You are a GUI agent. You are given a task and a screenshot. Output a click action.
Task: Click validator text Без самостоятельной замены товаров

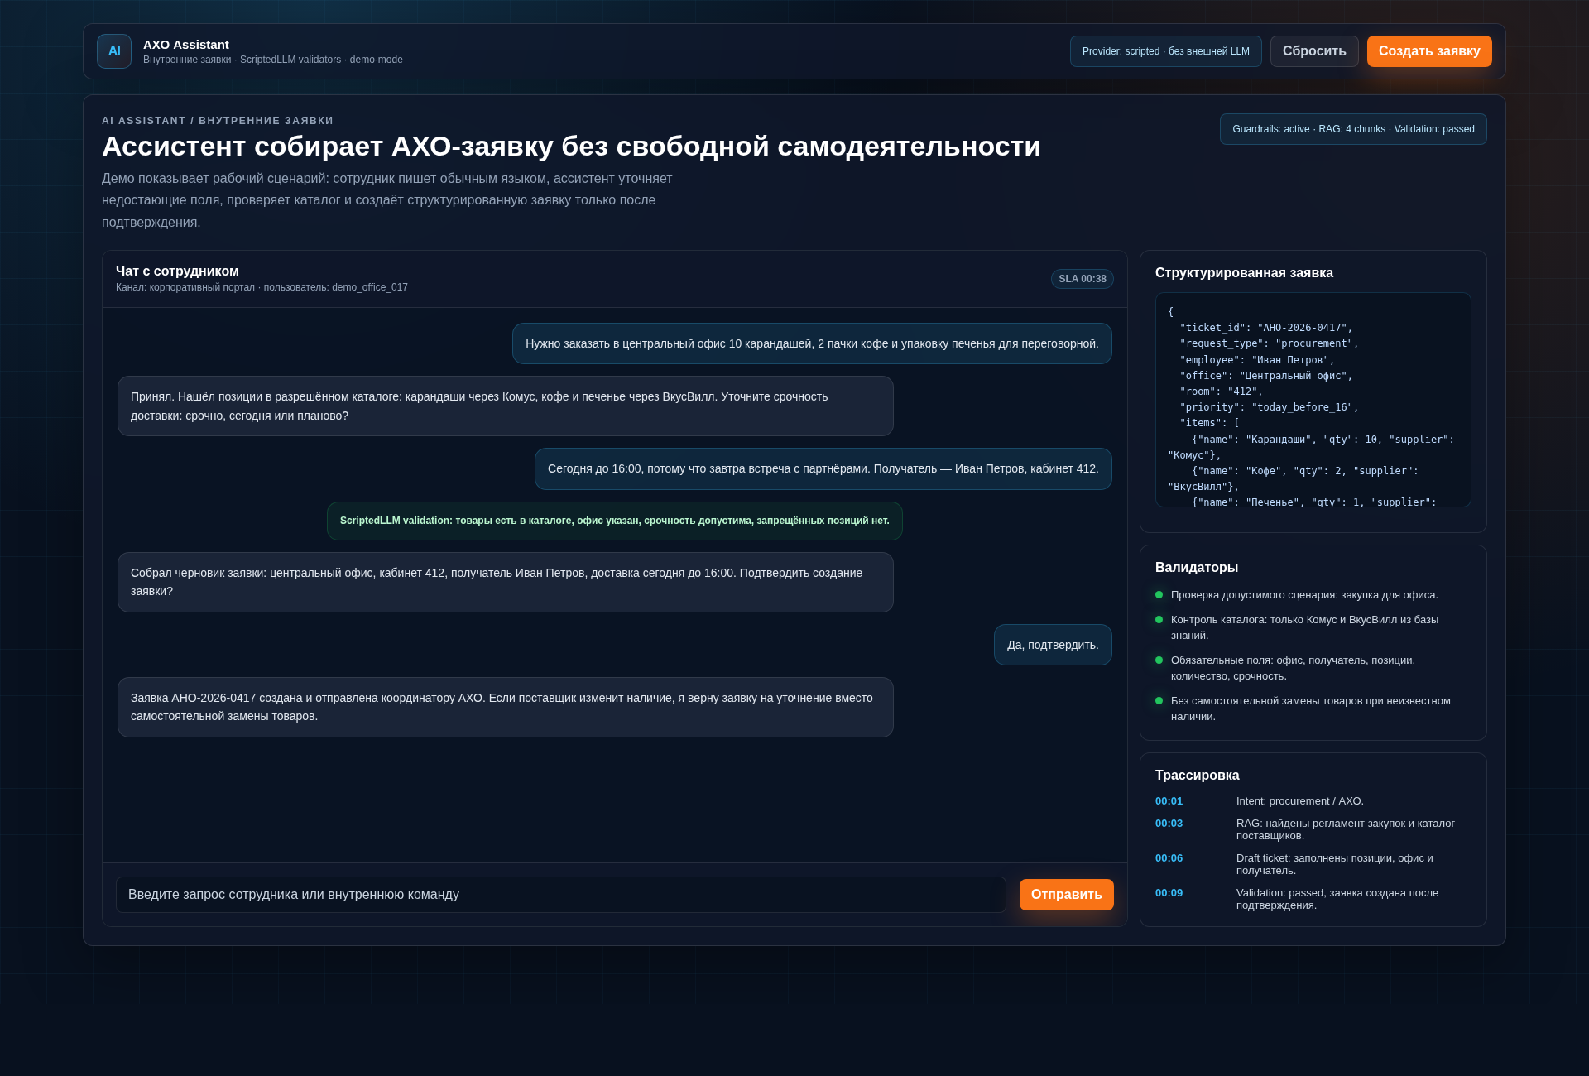(x=1311, y=709)
